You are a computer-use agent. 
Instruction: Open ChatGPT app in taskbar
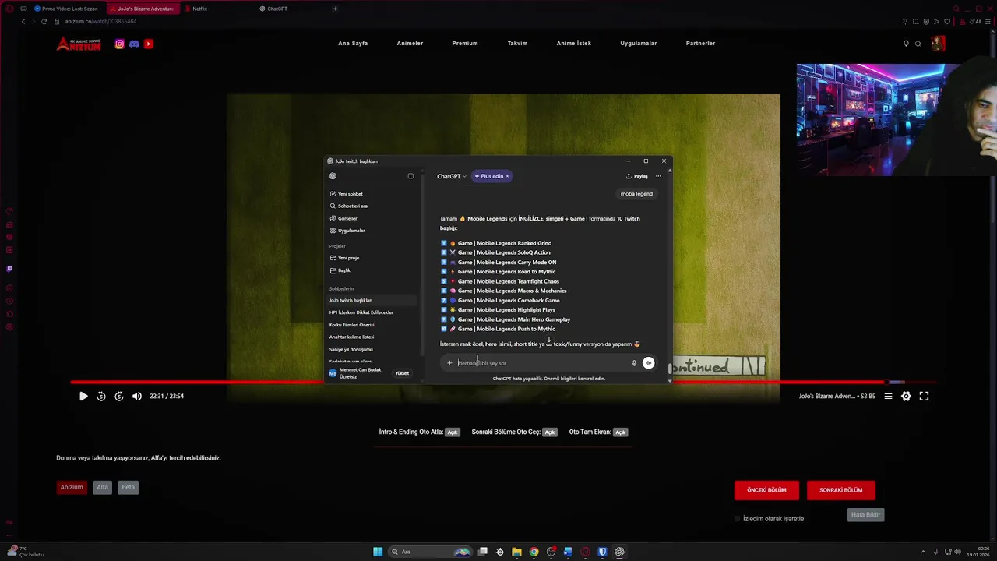(619, 552)
